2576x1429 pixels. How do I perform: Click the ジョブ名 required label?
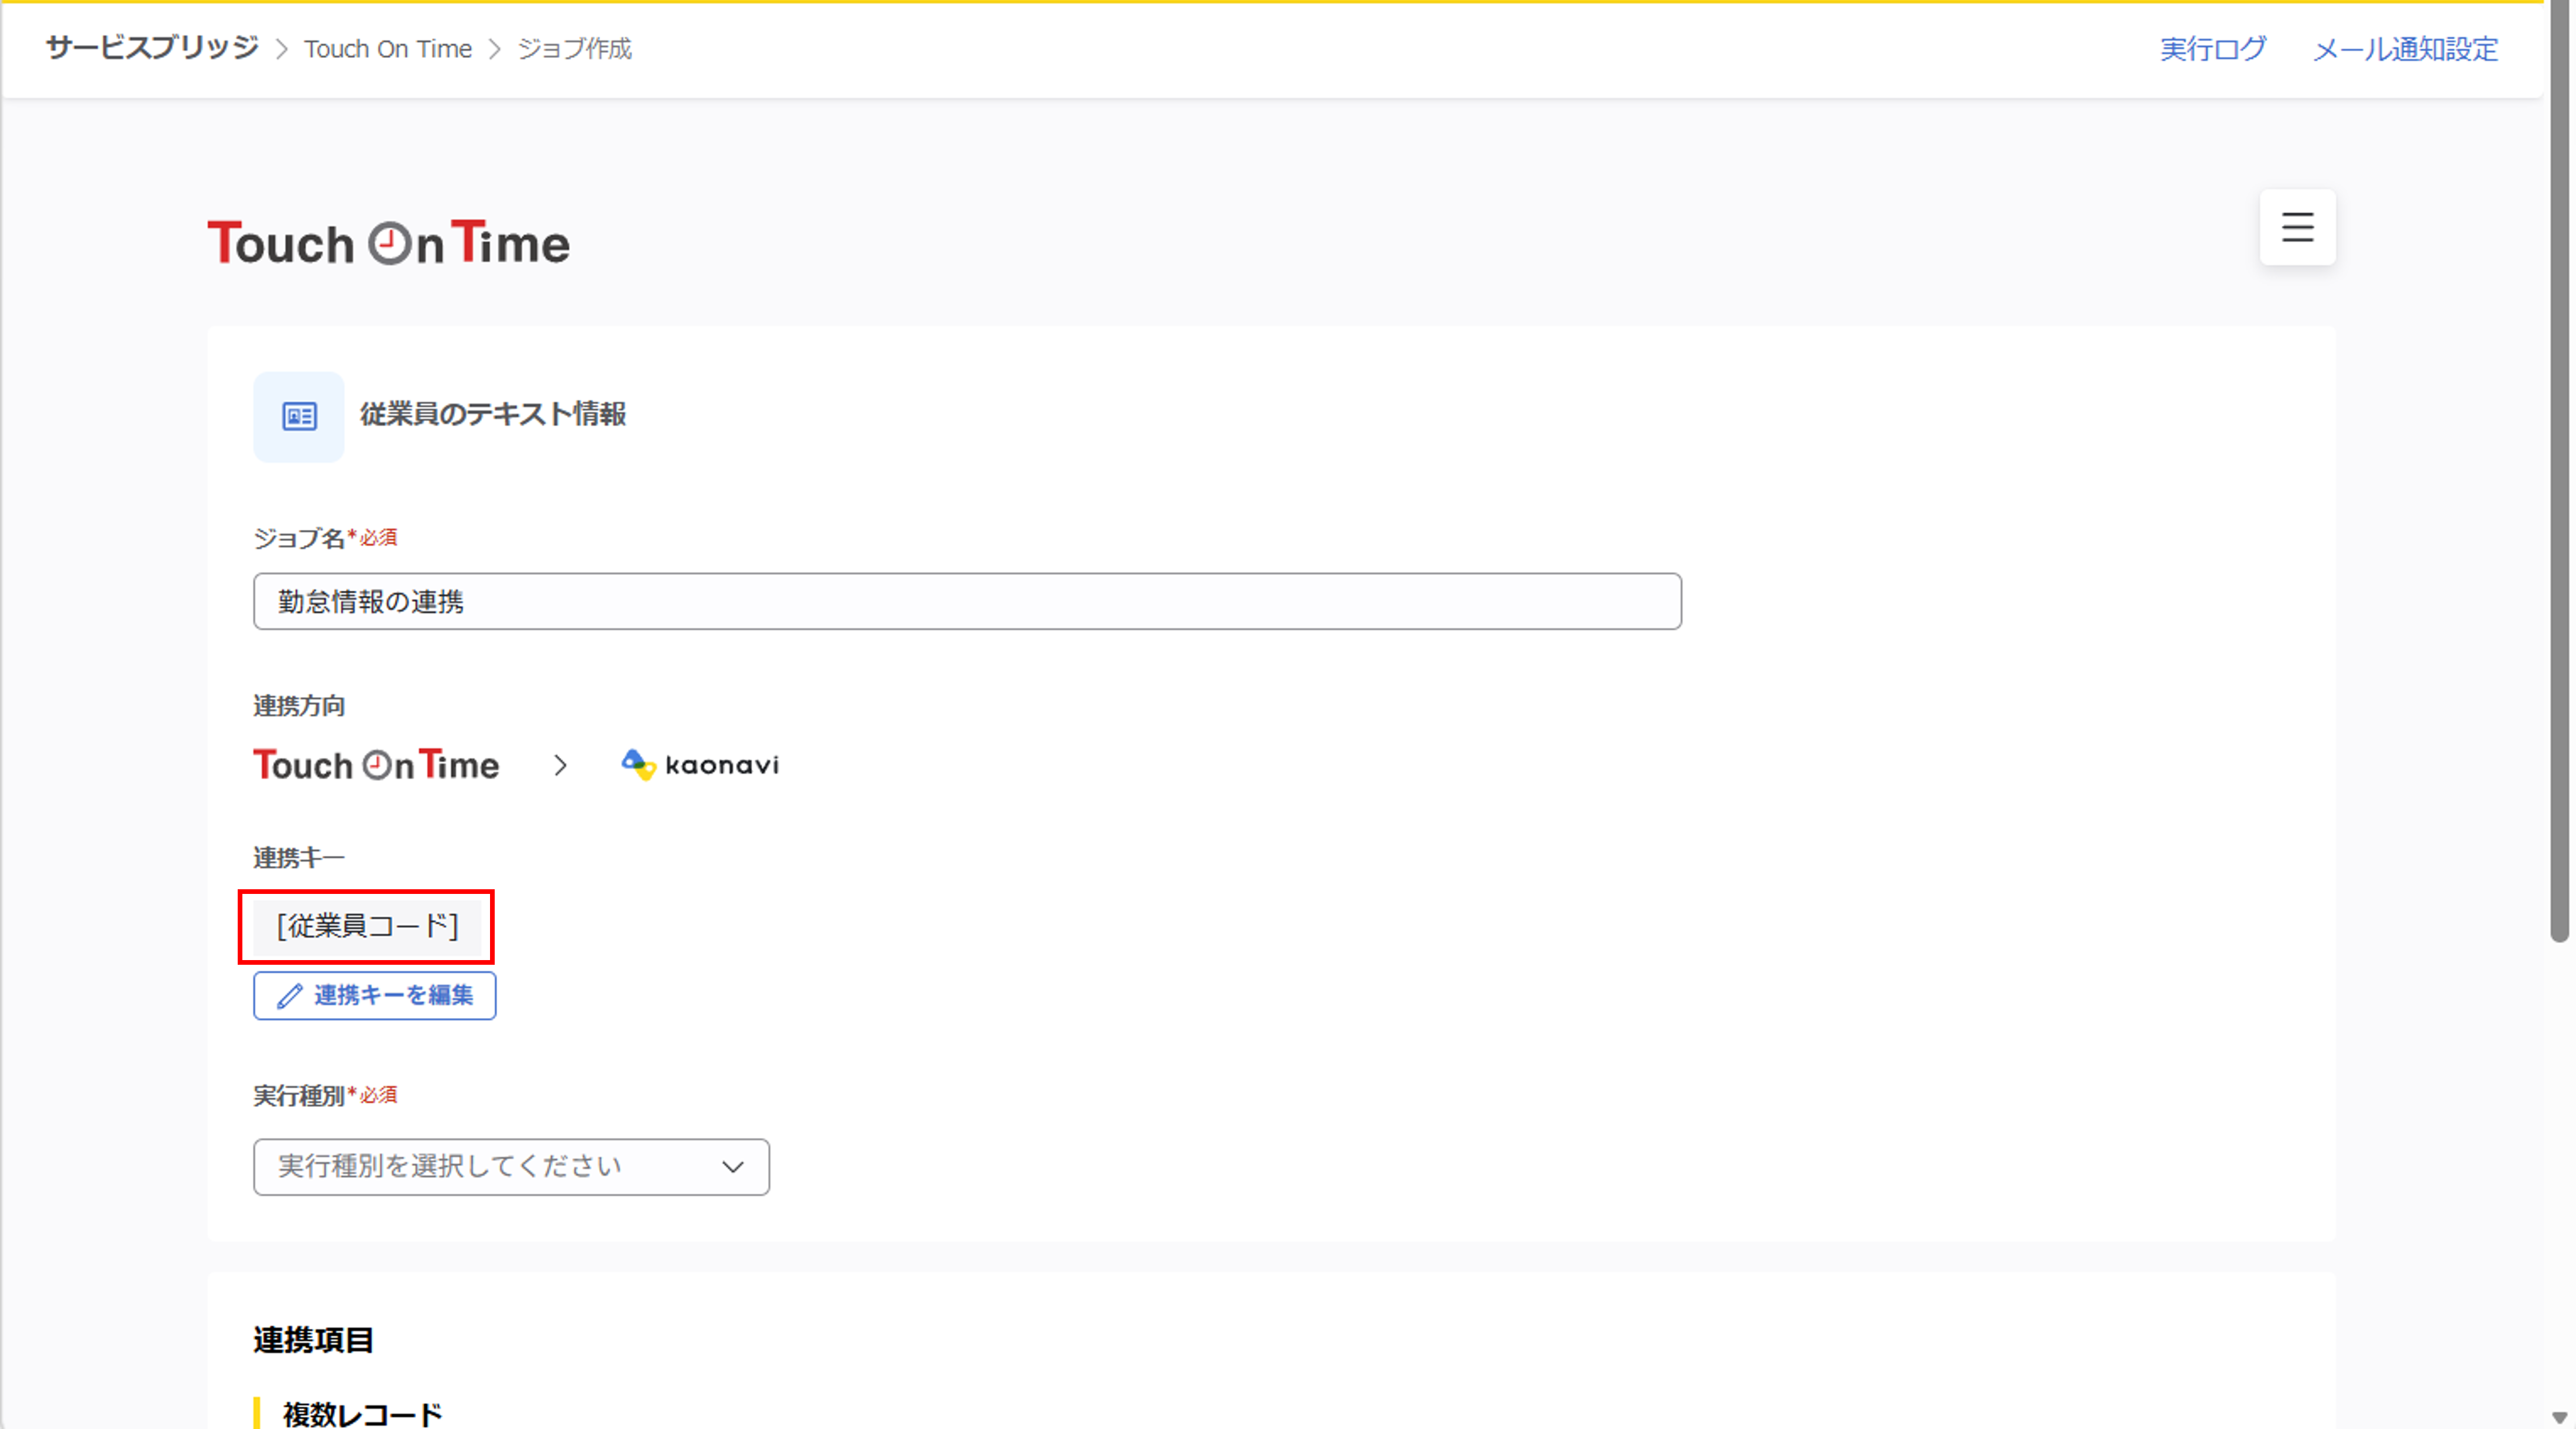click(x=325, y=538)
